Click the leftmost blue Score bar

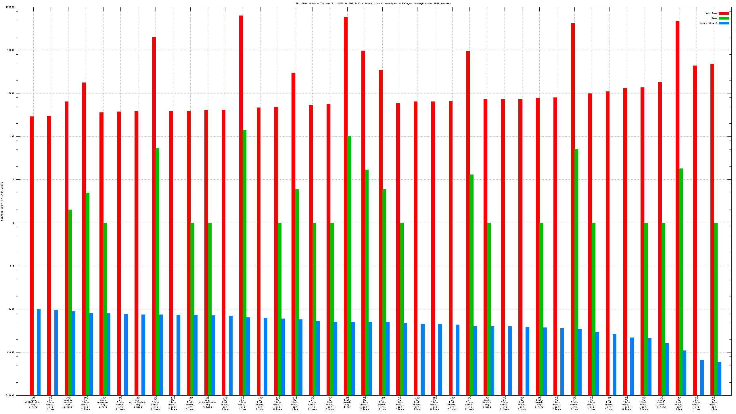(39, 352)
